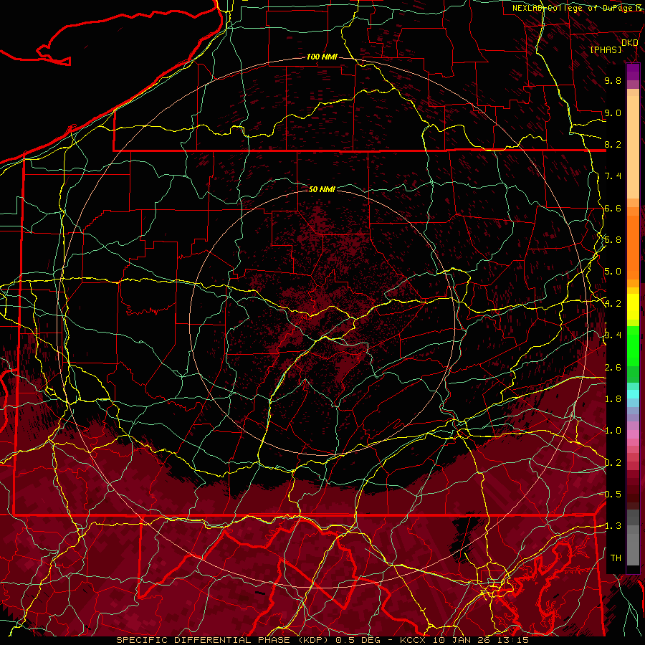The image size is (645, 645).
Task: Click the 5.8 value on the legend
Action: (613, 240)
